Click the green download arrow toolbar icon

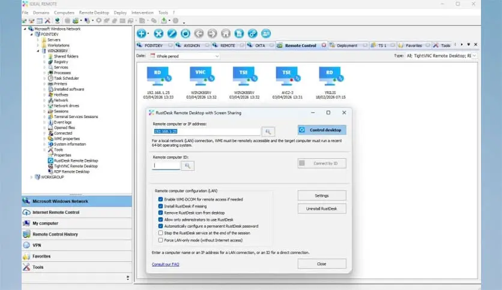click(x=164, y=21)
